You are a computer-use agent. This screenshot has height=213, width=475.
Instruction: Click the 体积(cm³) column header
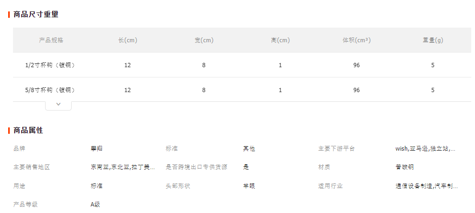pos(357,40)
